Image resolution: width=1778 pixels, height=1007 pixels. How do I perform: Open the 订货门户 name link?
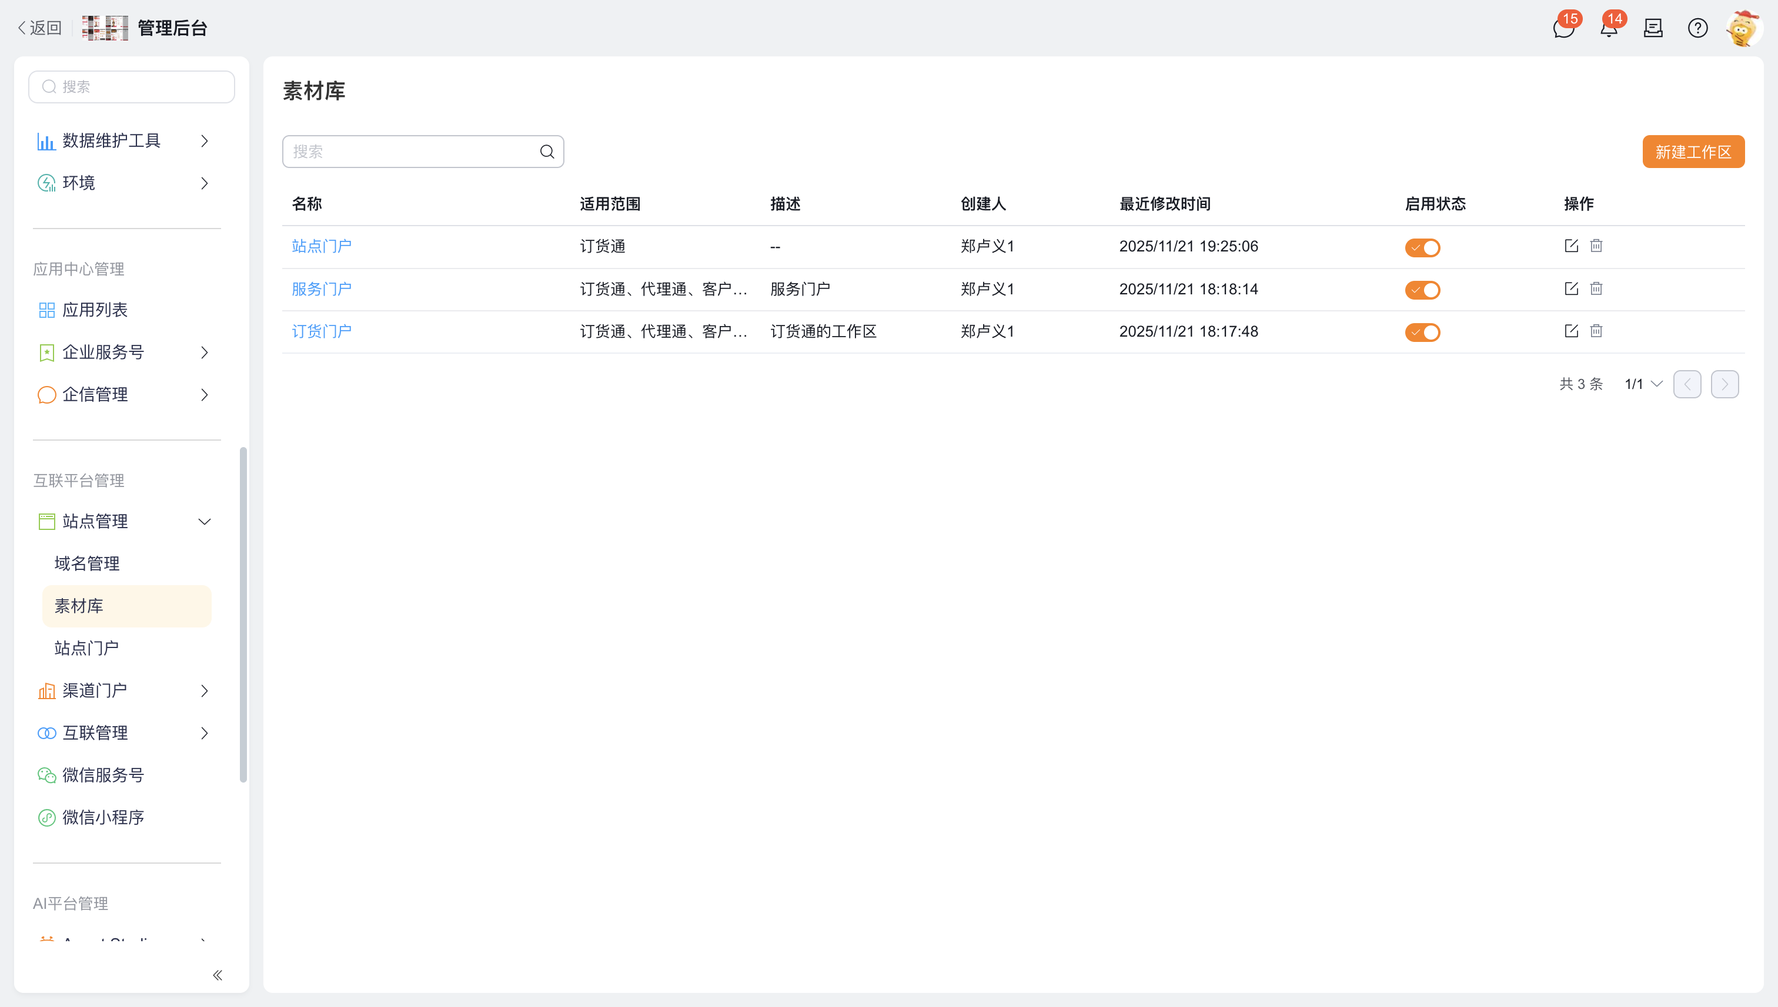pyautogui.click(x=321, y=331)
